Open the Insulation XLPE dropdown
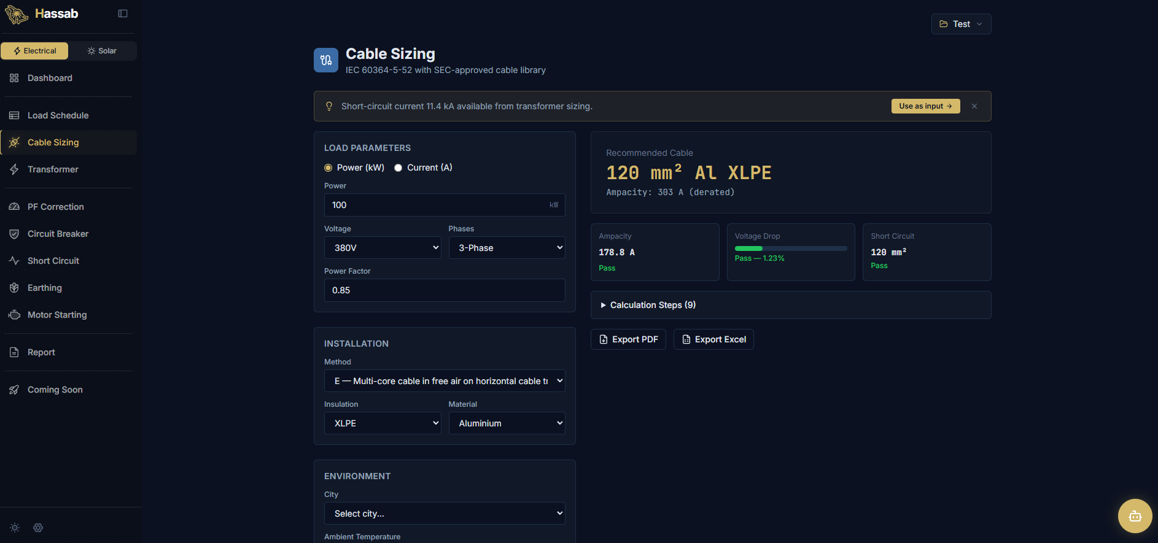 383,423
